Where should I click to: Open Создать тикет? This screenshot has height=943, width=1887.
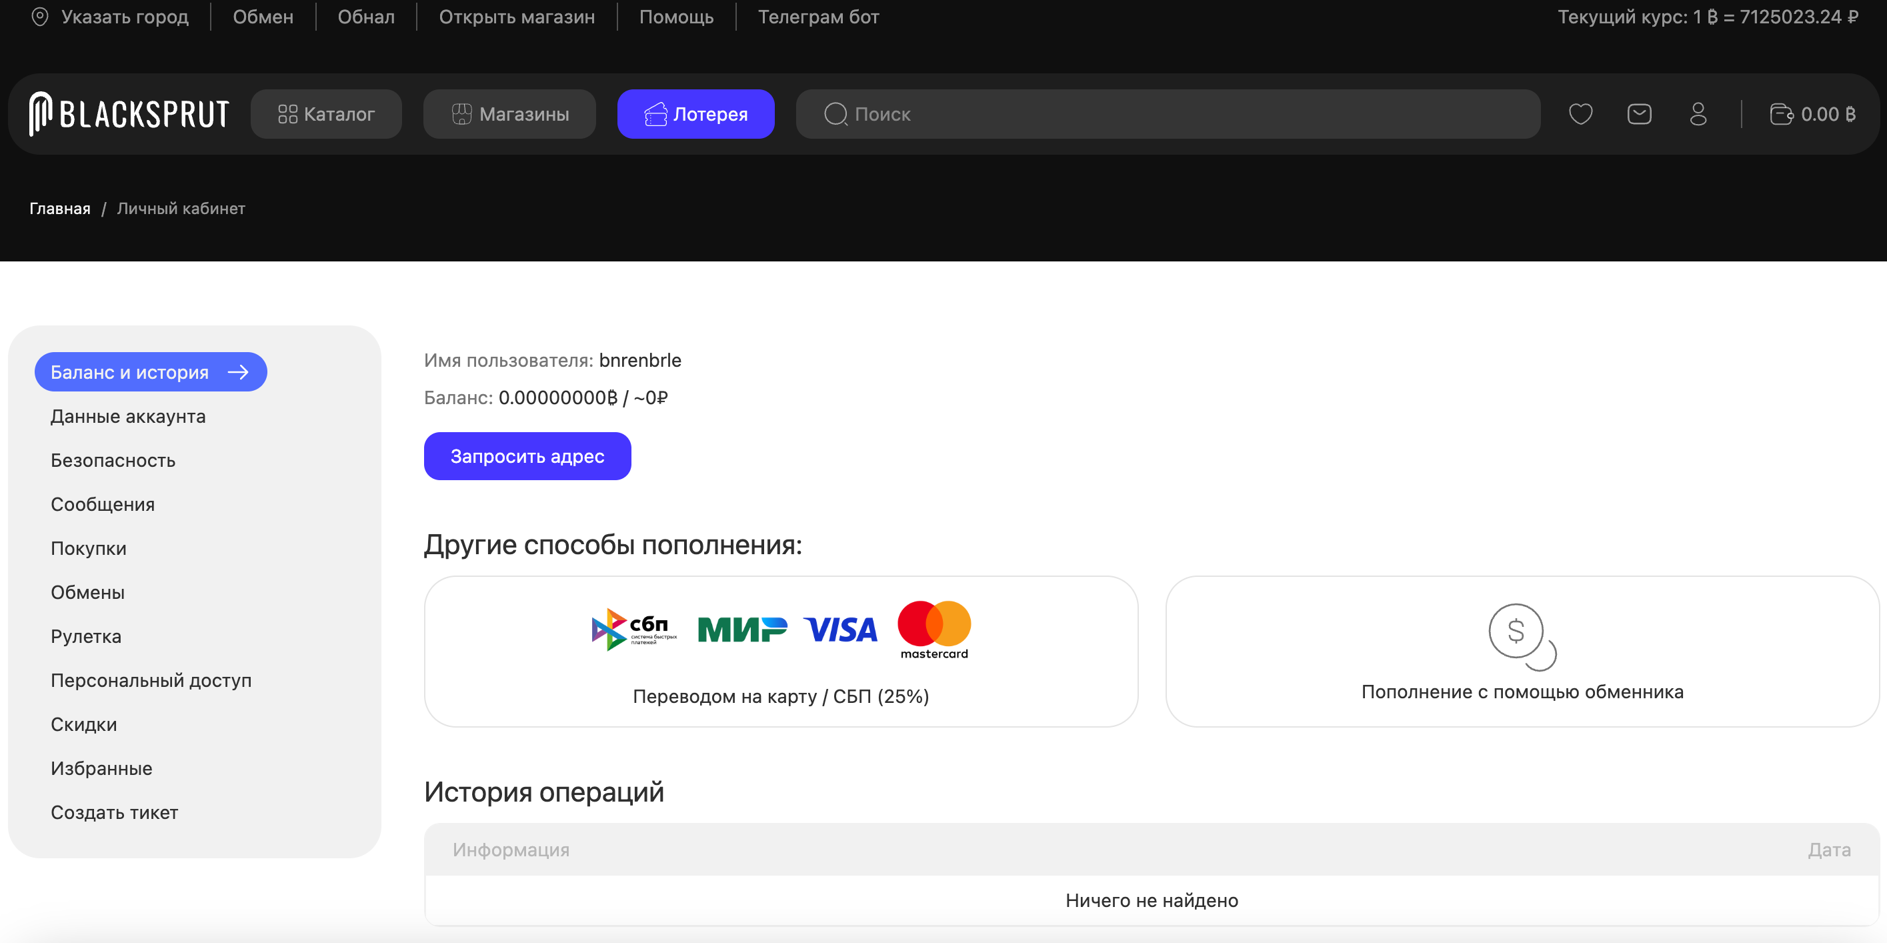pyautogui.click(x=114, y=812)
